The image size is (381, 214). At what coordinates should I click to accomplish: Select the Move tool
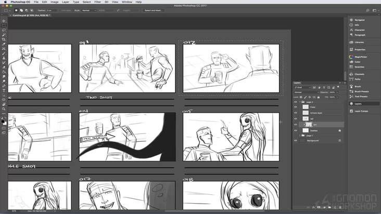coord(4,21)
